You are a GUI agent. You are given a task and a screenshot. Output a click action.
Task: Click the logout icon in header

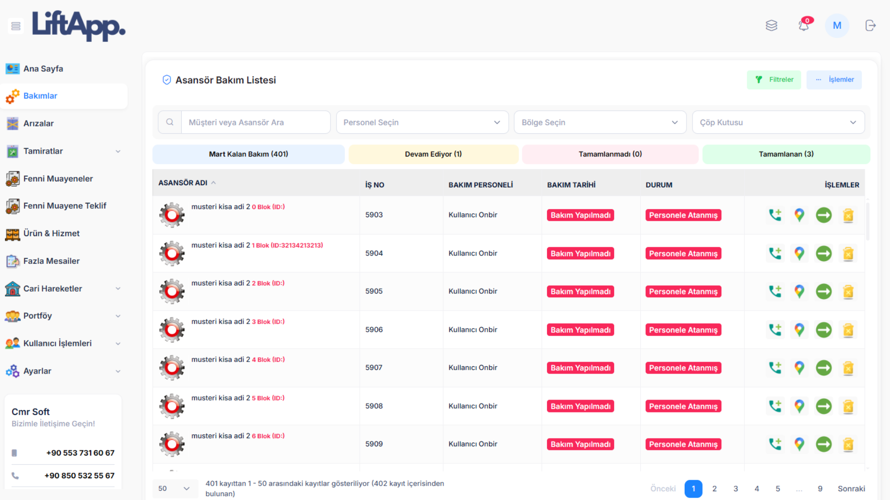point(870,25)
